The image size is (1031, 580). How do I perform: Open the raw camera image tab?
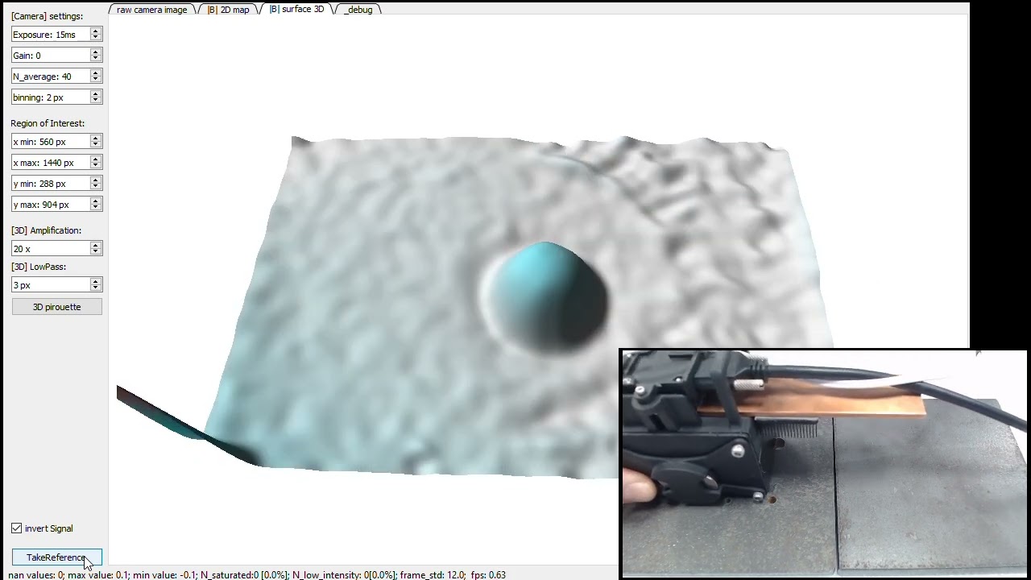point(151,10)
